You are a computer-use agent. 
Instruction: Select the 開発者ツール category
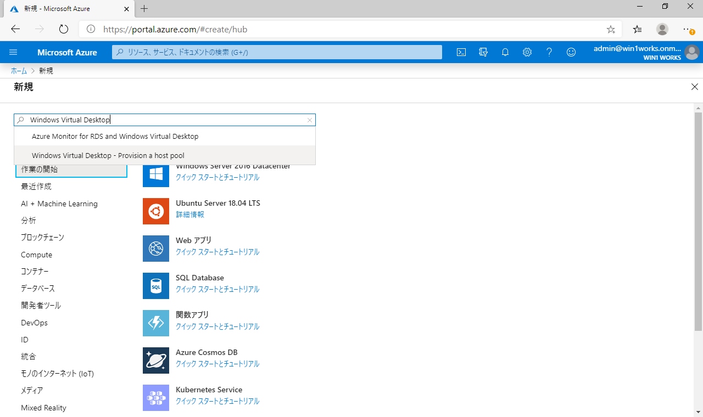41,306
